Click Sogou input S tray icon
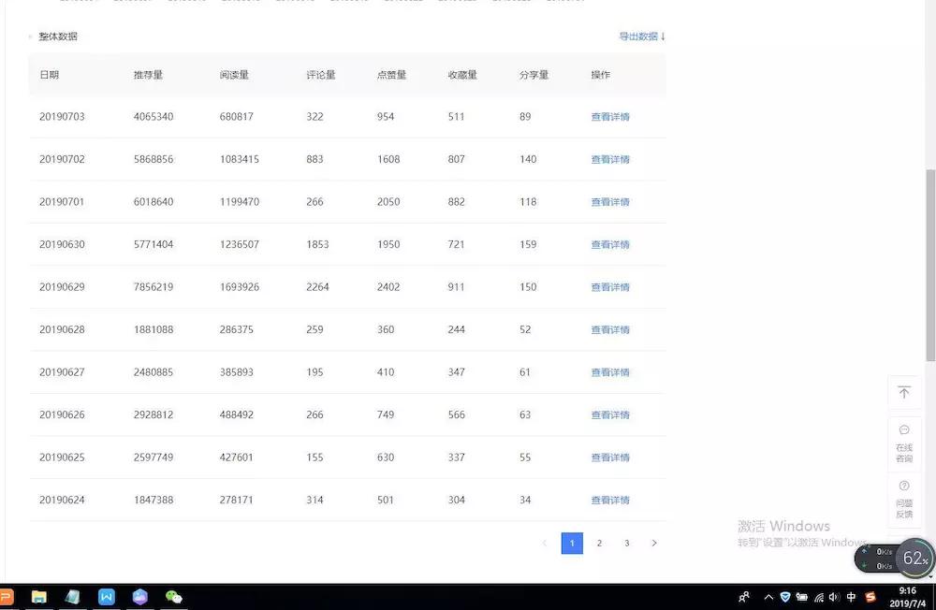This screenshot has height=610, width=936. (870, 597)
